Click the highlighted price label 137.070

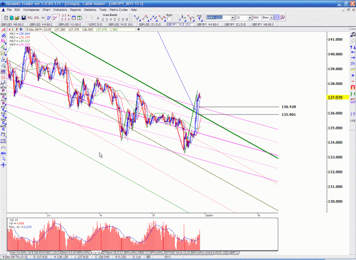[x=338, y=97]
